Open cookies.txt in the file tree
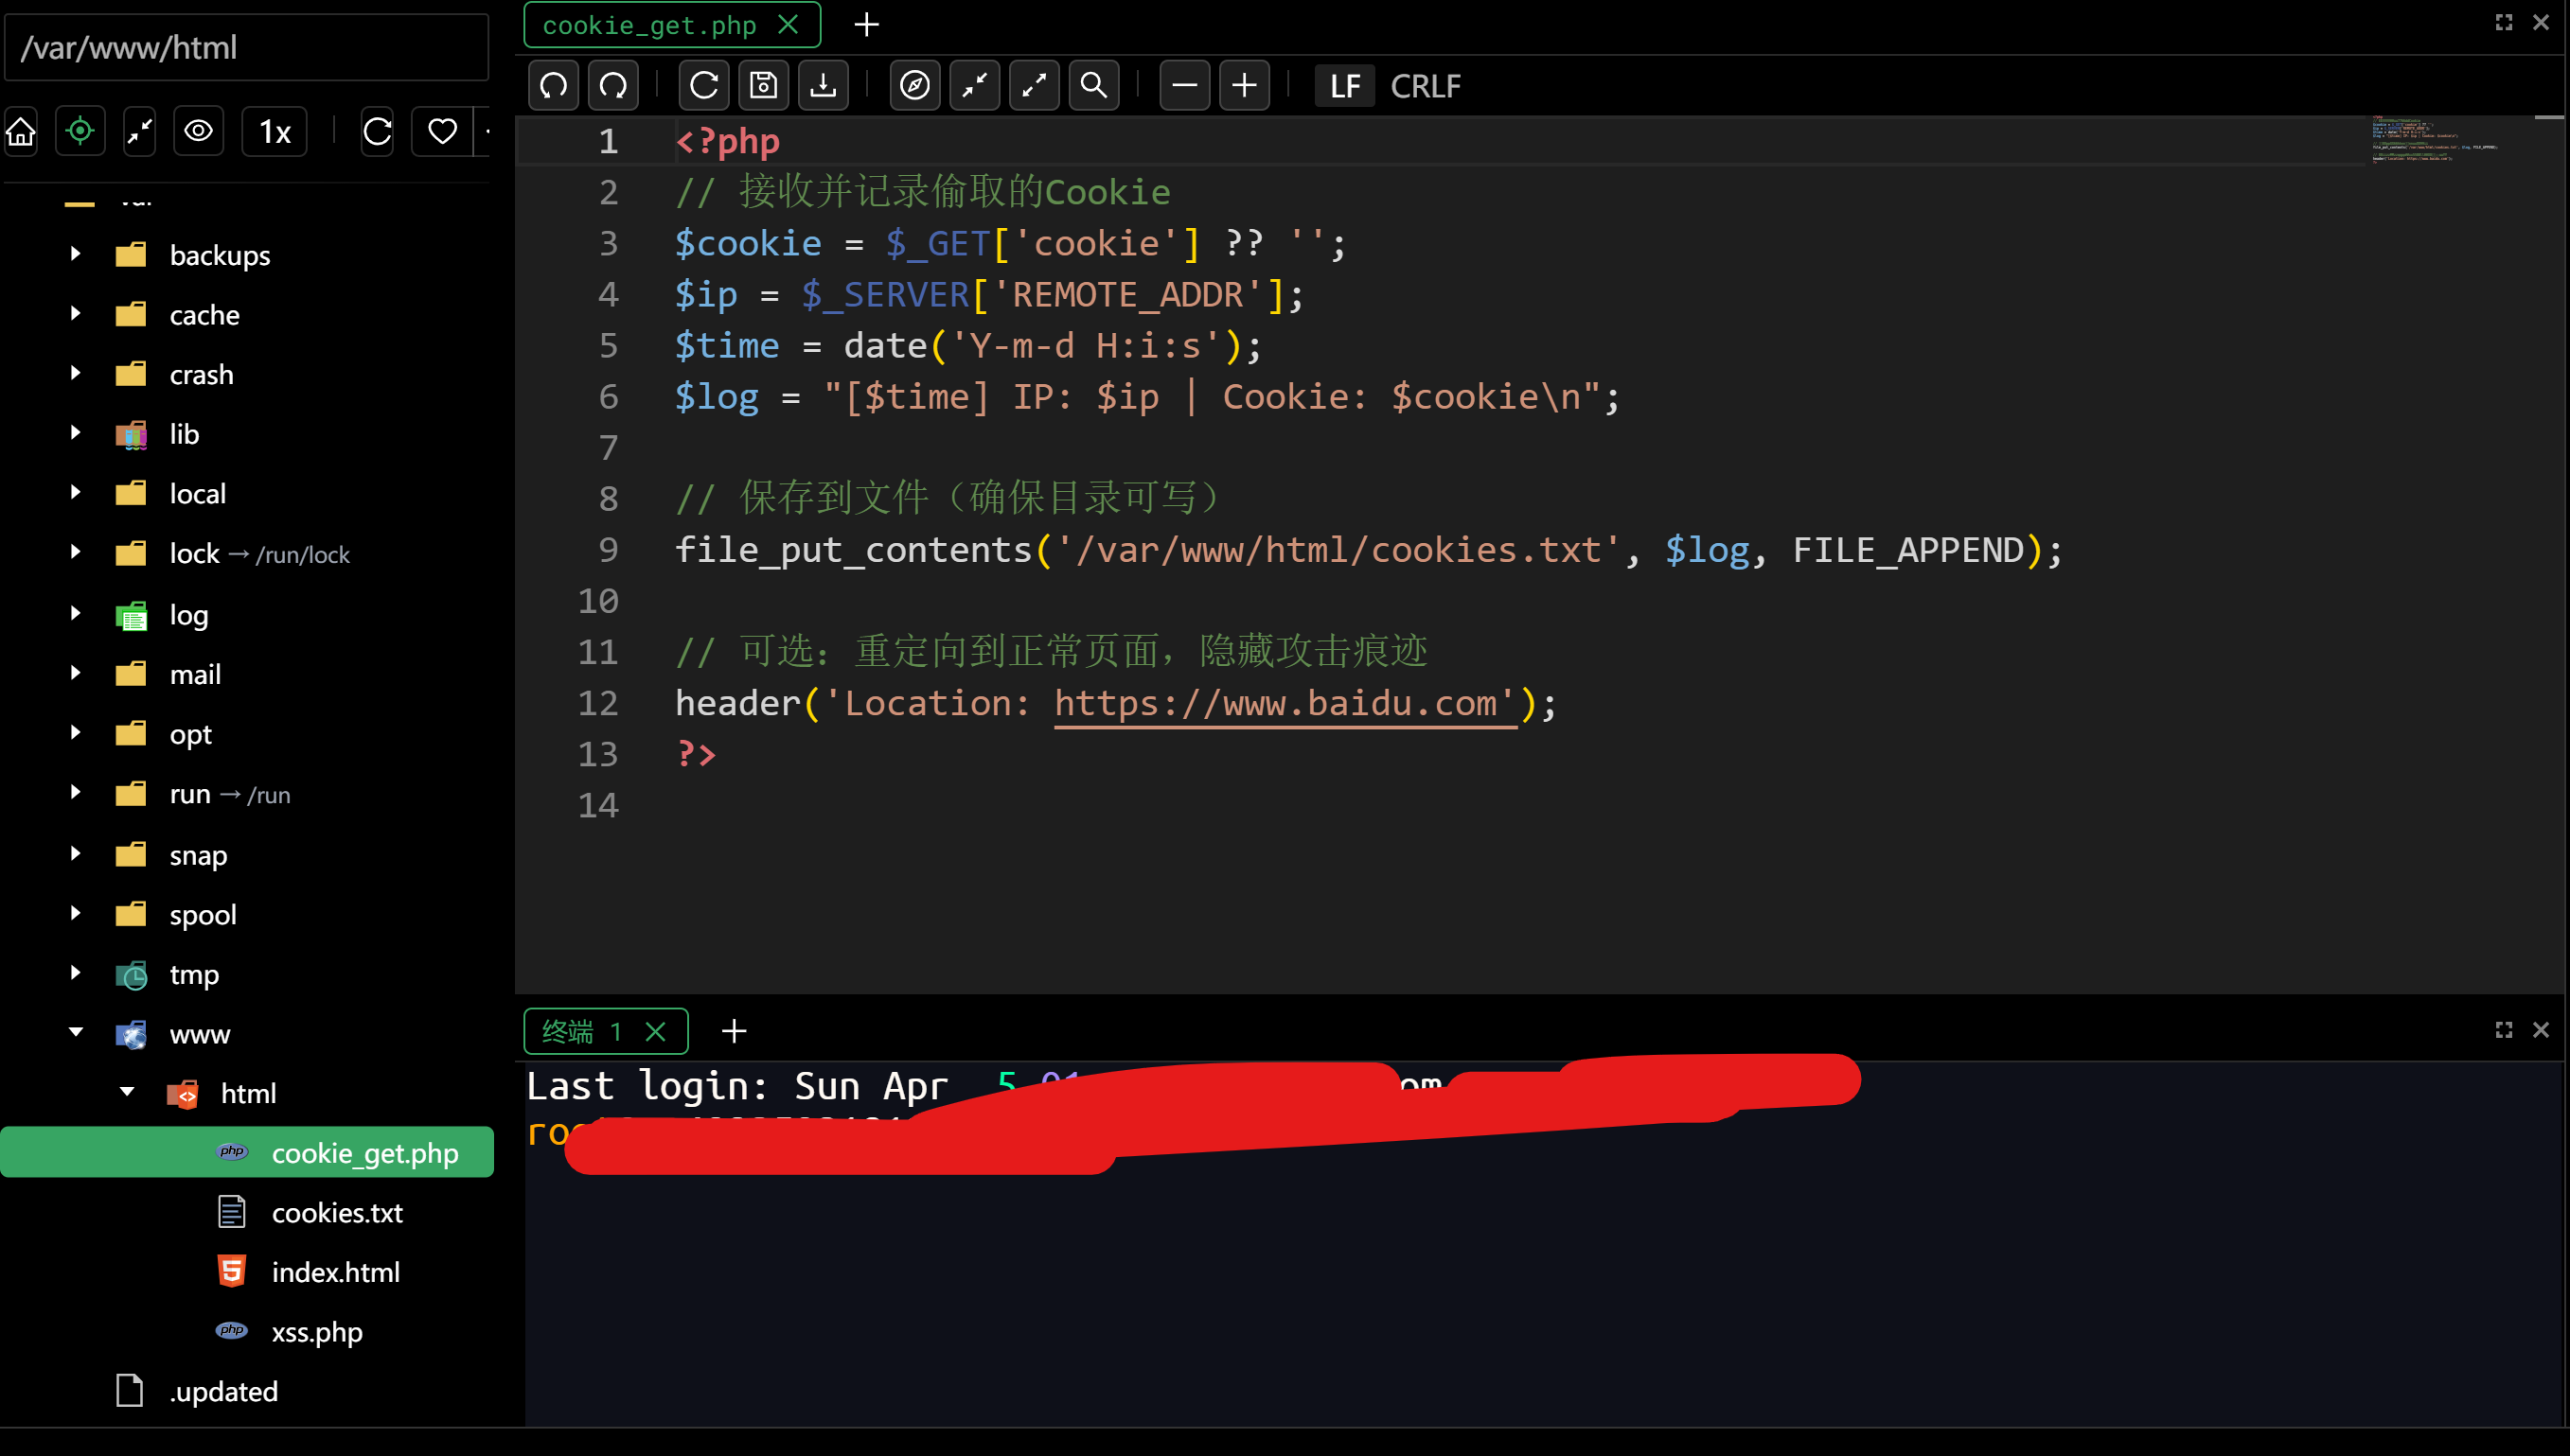Viewport: 2570px width, 1456px height. click(337, 1213)
